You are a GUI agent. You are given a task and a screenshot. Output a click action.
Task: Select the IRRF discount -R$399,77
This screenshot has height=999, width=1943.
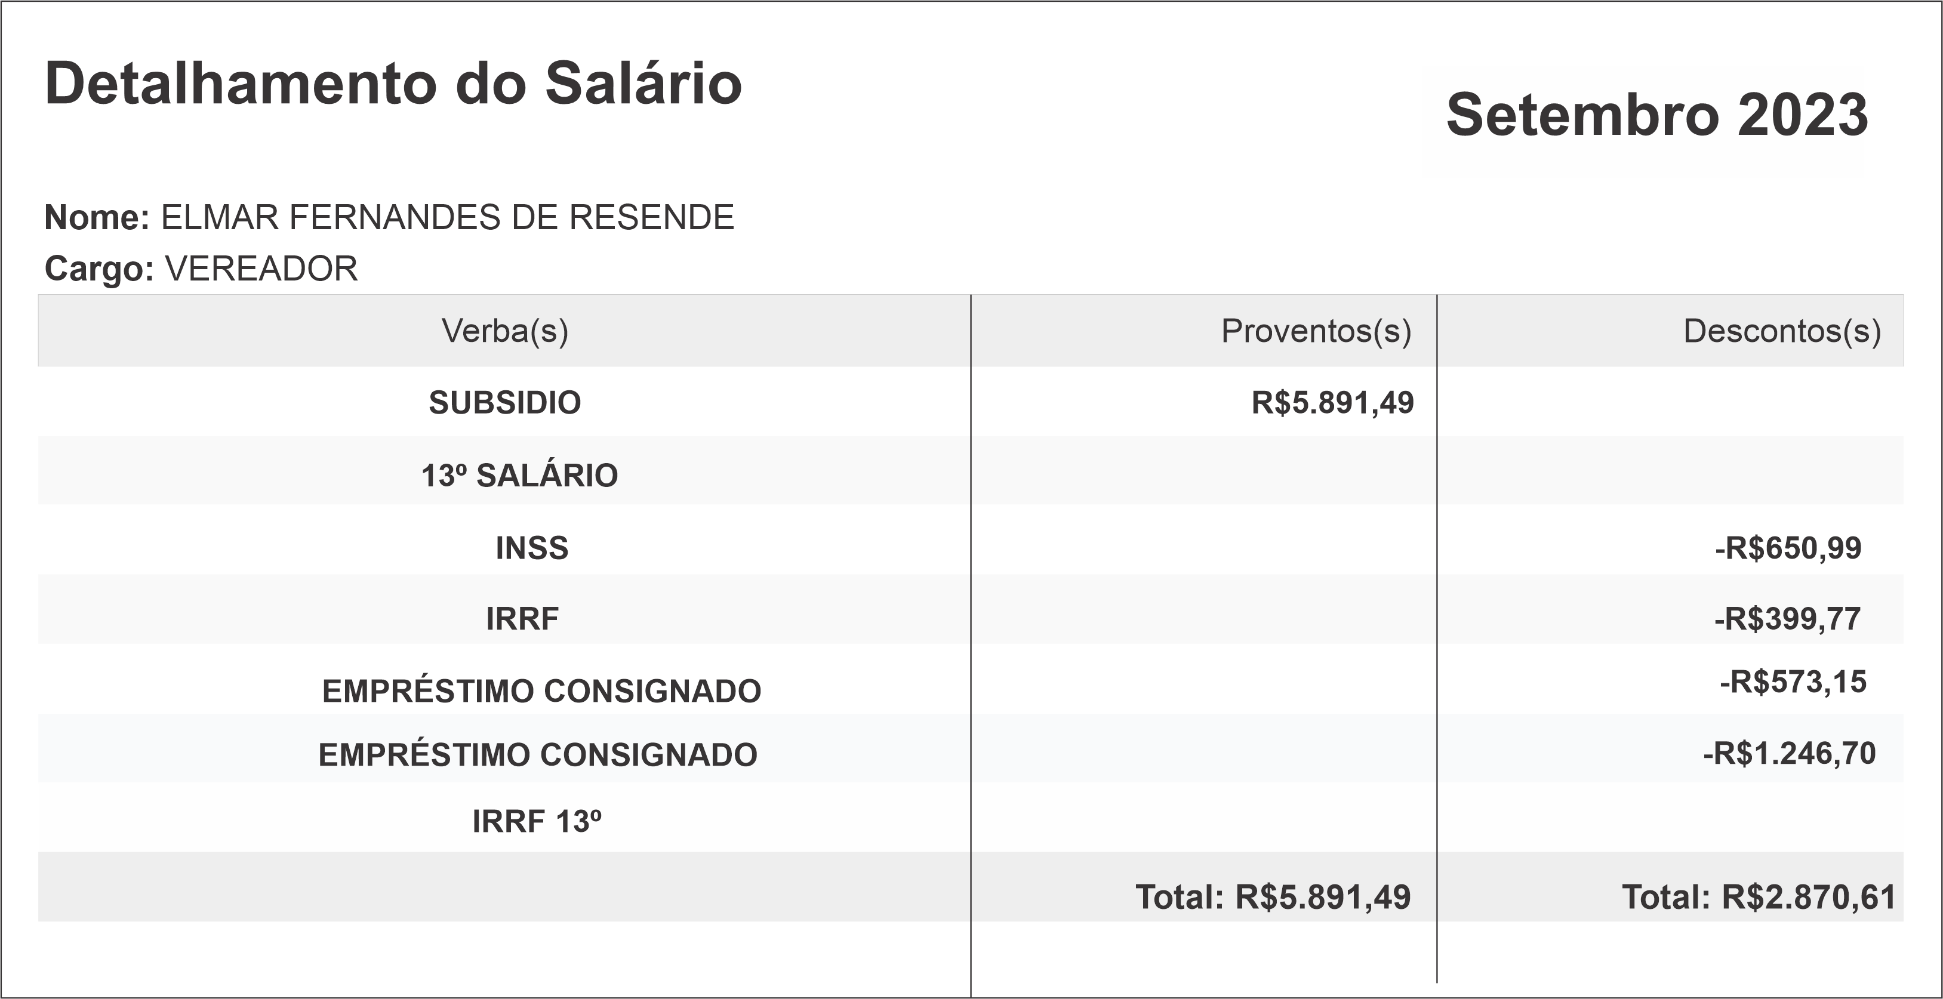(x=1787, y=619)
